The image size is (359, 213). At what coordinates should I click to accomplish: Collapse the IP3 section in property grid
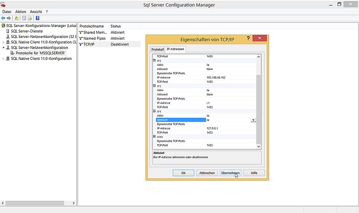point(154,86)
